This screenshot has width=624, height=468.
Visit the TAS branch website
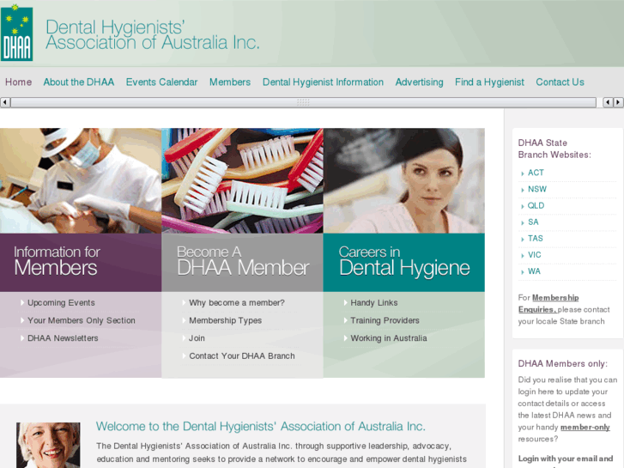click(536, 238)
